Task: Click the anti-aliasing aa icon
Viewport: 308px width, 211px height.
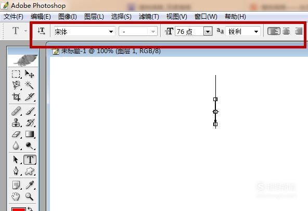Action: (x=220, y=31)
